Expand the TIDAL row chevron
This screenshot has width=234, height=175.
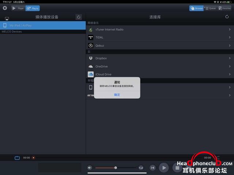click(230, 37)
